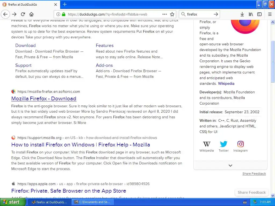Screen dimensions: 275x206
Task: Click the support.mozilla.org result favicon
Action: click(x=13, y=138)
